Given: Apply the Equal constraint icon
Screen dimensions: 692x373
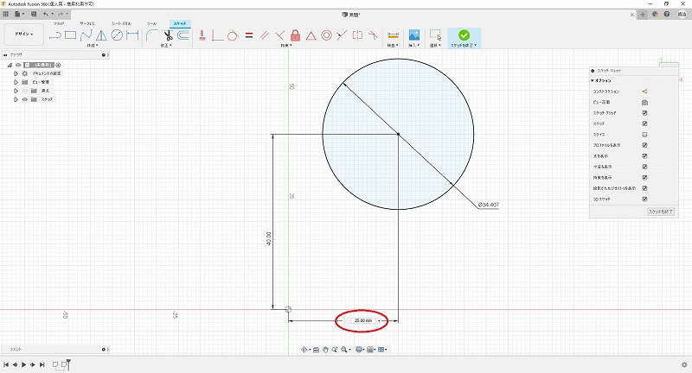Looking at the screenshot, I should click(248, 35).
